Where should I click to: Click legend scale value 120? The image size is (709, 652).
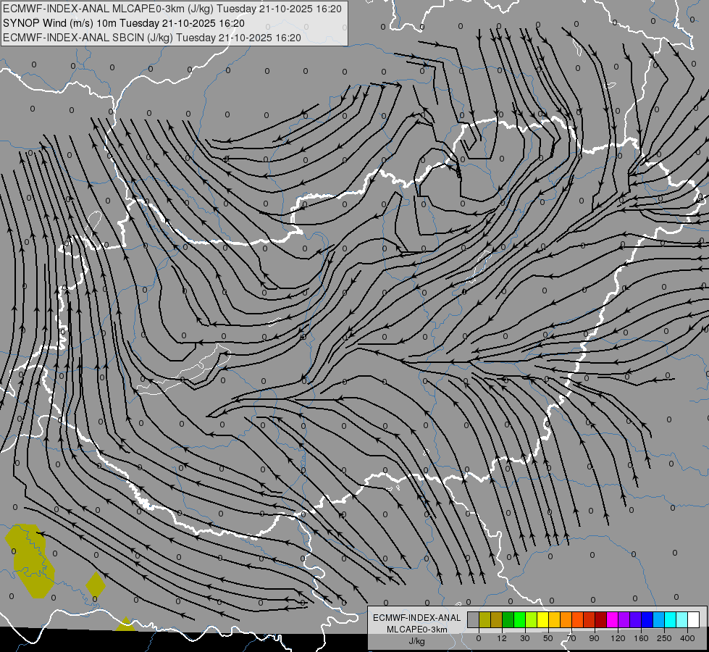coord(618,638)
